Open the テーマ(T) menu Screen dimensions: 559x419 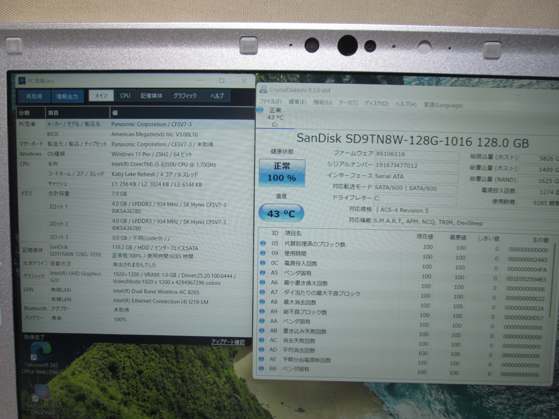pyautogui.click(x=348, y=103)
